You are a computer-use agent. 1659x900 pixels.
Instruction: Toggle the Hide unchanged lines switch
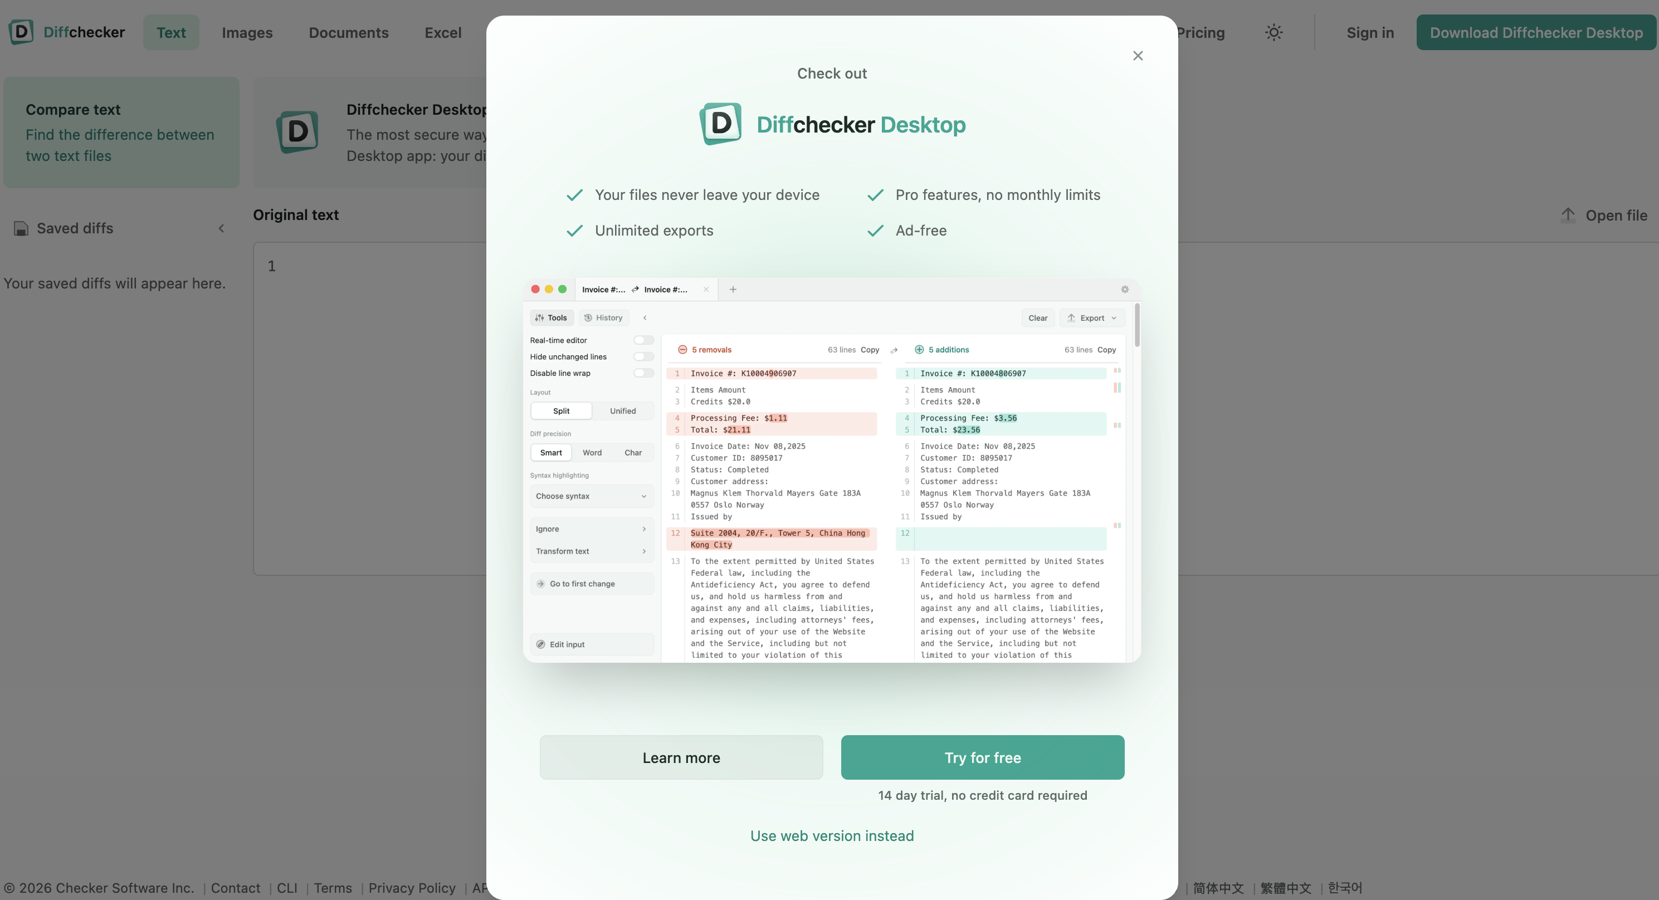point(643,356)
